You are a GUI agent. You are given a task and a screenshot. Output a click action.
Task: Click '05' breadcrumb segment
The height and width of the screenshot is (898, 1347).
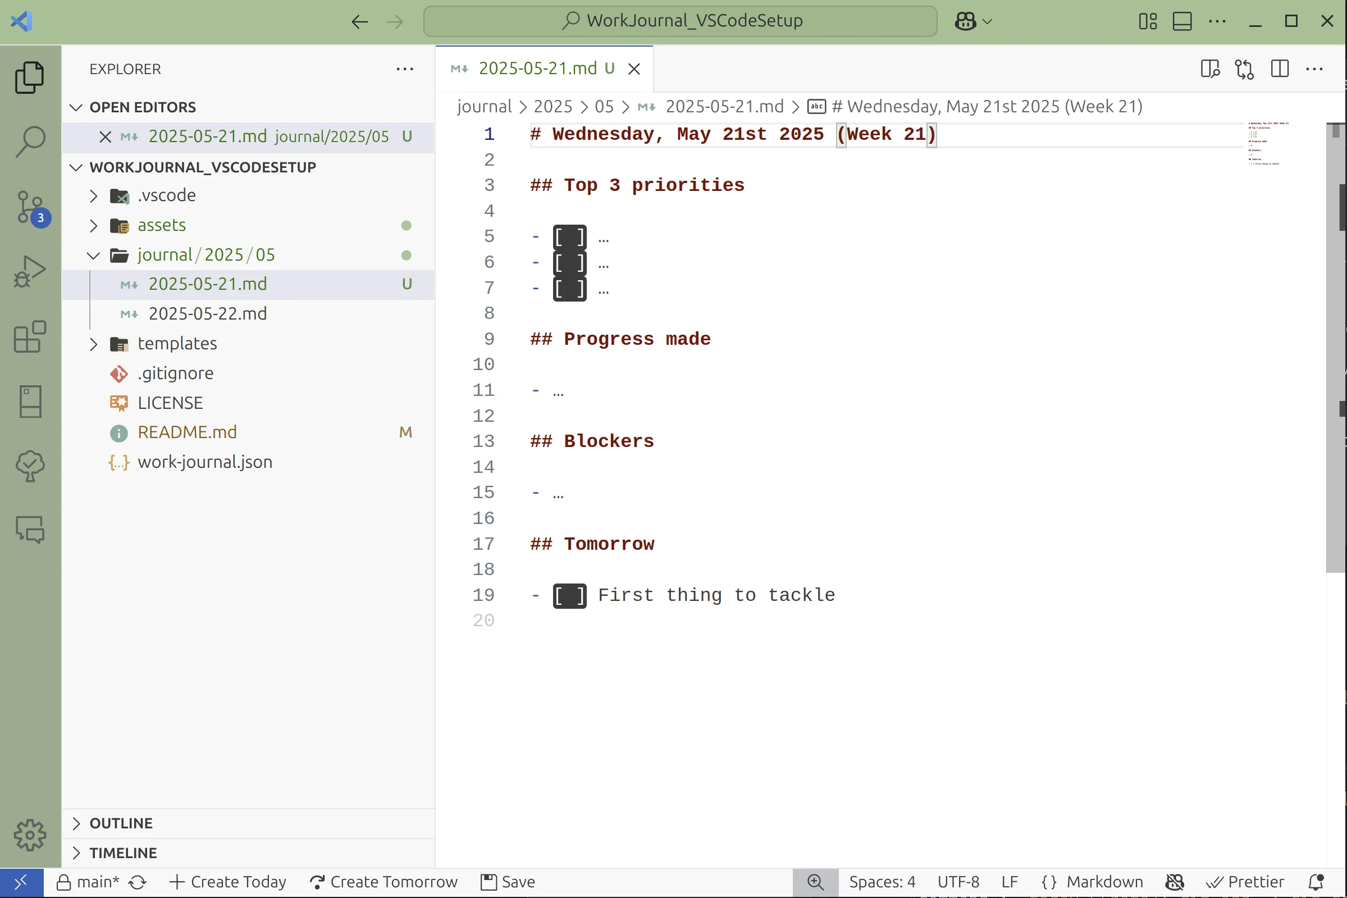coord(604,107)
